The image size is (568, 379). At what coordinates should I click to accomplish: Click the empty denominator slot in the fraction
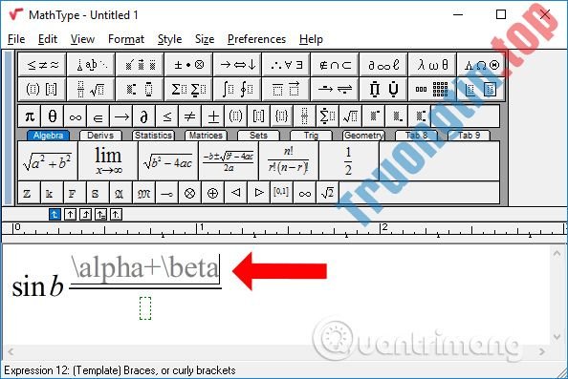145,308
